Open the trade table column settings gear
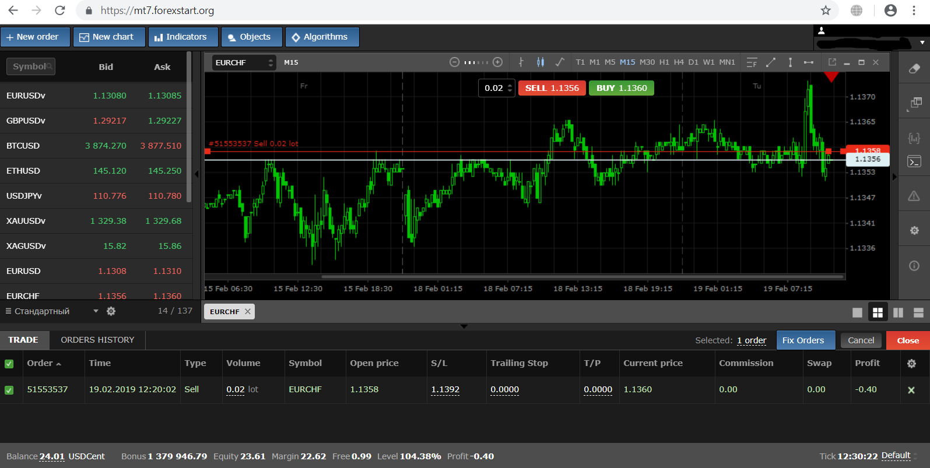The width and height of the screenshot is (930, 468). [x=911, y=363]
